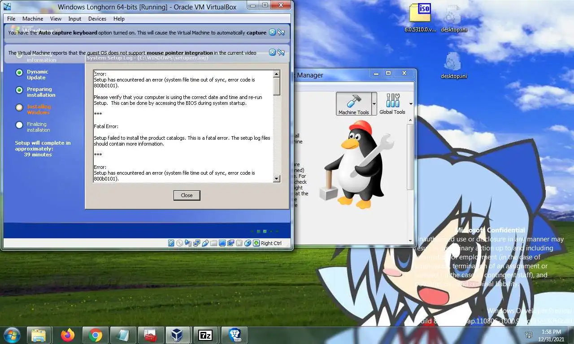Click the keyboard capture green arrow icon
The height and width of the screenshot is (344, 574).
click(256, 243)
